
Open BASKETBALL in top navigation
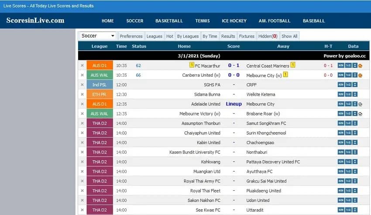point(169,21)
